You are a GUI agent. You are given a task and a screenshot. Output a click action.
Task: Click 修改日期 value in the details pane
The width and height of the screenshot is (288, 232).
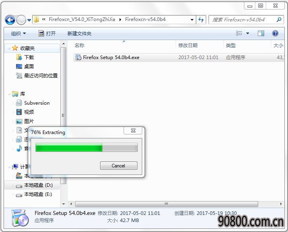(x=140, y=213)
